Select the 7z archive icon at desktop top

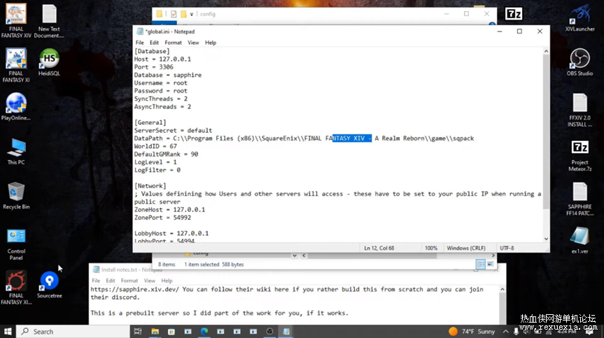[x=514, y=14]
